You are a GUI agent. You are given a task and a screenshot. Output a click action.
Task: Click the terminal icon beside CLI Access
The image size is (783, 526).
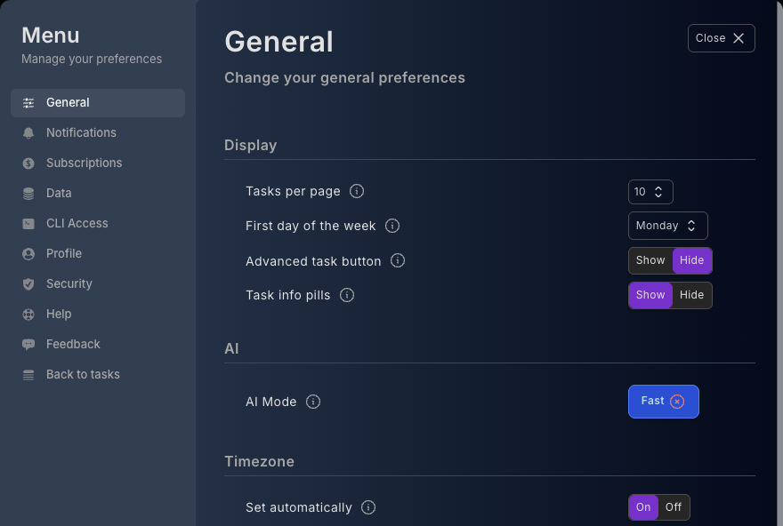(x=28, y=224)
